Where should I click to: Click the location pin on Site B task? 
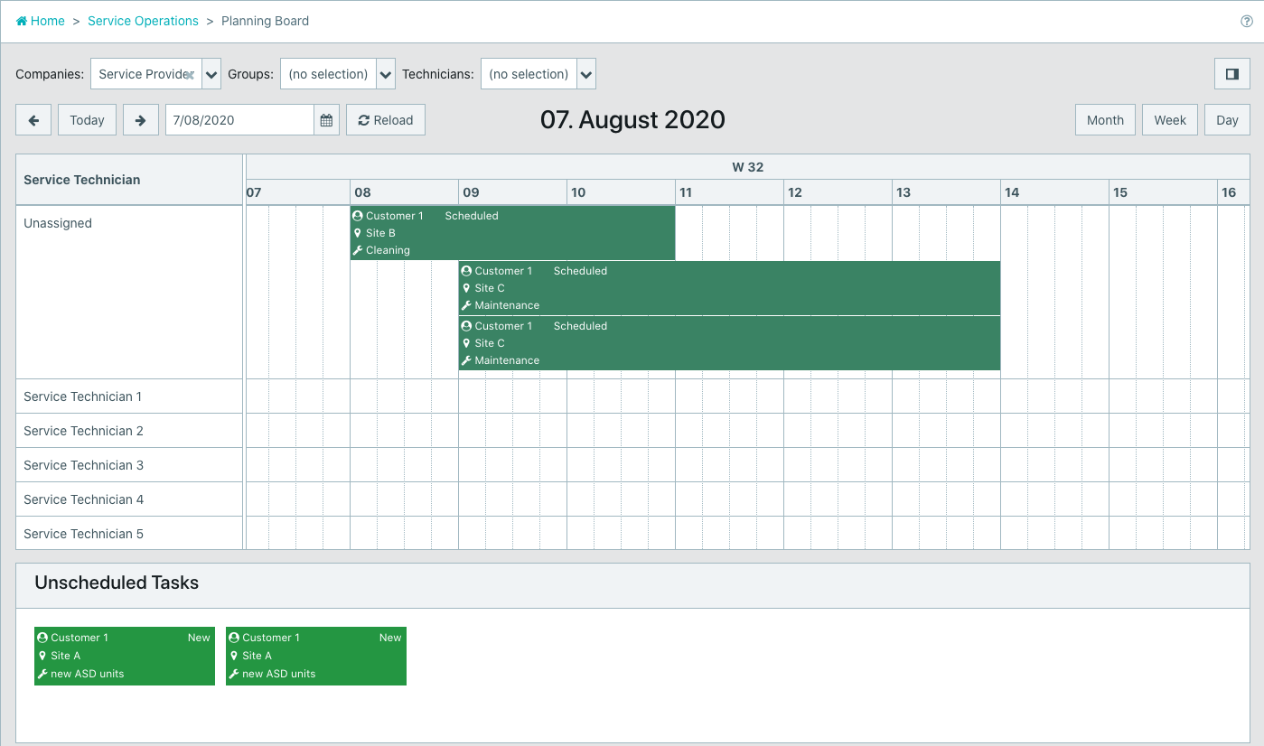pyautogui.click(x=358, y=233)
